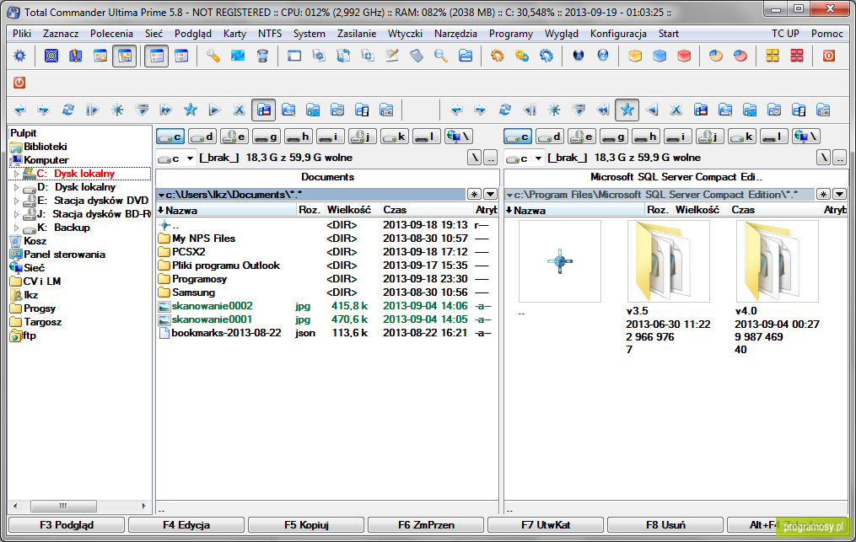The height and width of the screenshot is (542, 856).
Task: Click the F4 Edycja button
Action: (x=186, y=525)
